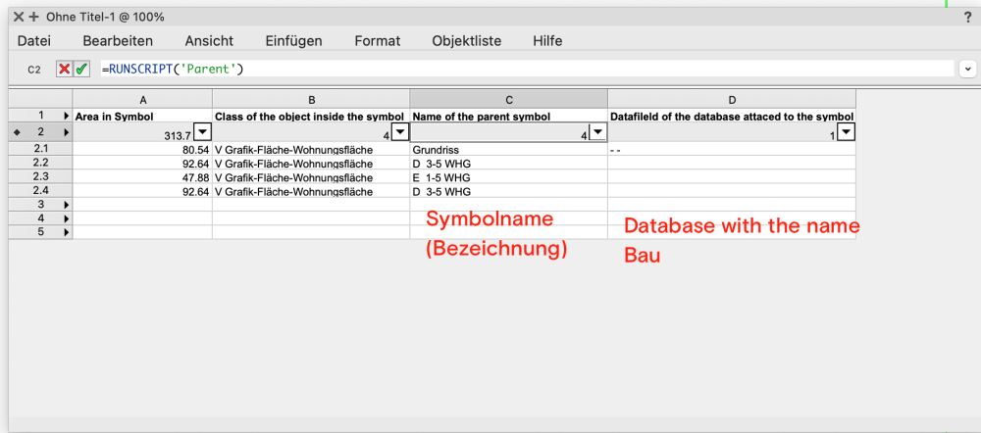The width and height of the screenshot is (981, 433).
Task: Click the RUNSCRIPT formula input field
Action: (526, 70)
